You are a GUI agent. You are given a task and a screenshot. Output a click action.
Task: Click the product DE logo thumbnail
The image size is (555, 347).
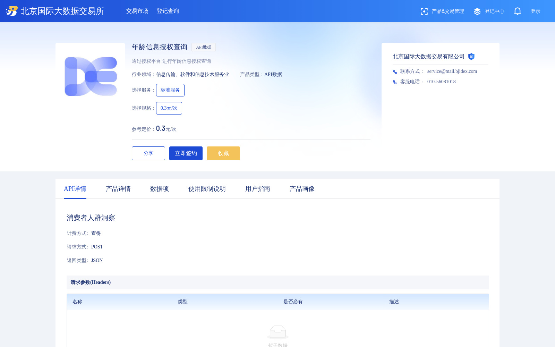pyautogui.click(x=91, y=76)
